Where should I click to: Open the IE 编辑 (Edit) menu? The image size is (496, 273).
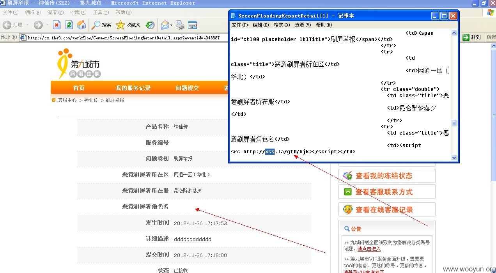[x=32, y=12]
